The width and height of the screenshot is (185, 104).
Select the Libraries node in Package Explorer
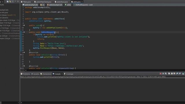(4, 18)
